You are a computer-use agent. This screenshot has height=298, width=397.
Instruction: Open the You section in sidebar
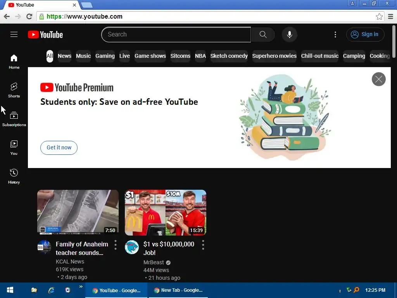coord(14,148)
